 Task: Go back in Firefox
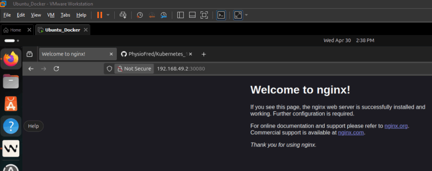coord(31,69)
